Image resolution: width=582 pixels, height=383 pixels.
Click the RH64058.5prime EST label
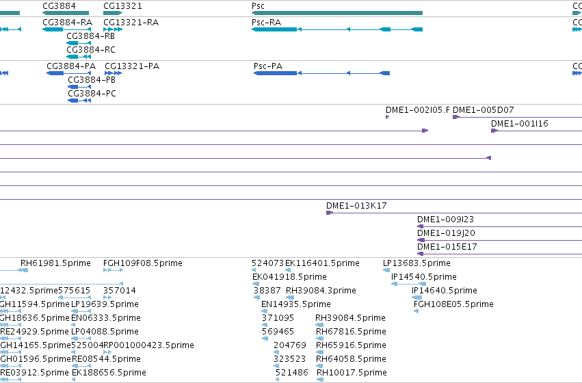coord(351,359)
